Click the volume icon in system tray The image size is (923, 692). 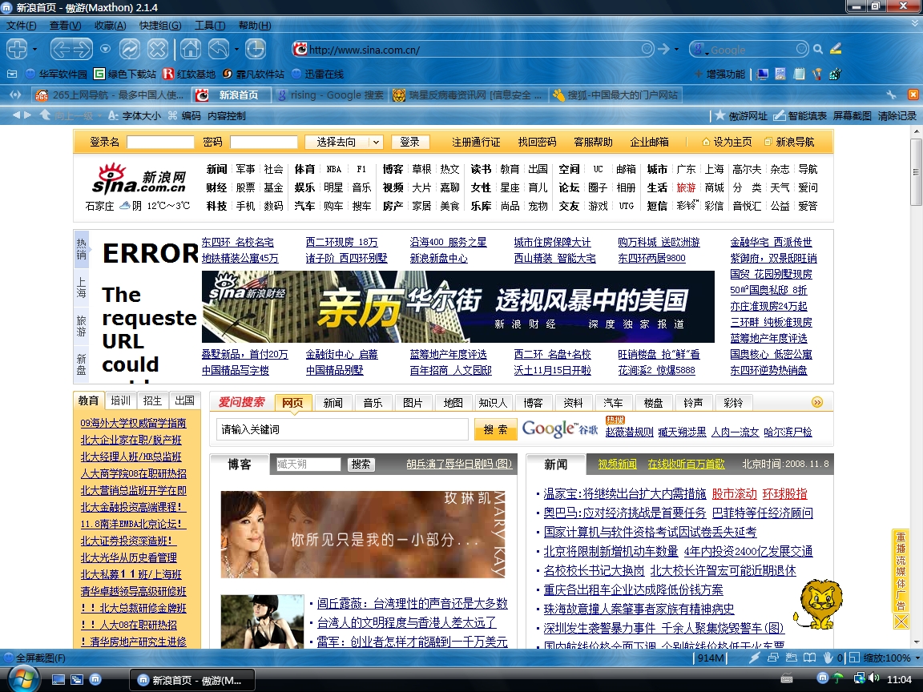(873, 678)
